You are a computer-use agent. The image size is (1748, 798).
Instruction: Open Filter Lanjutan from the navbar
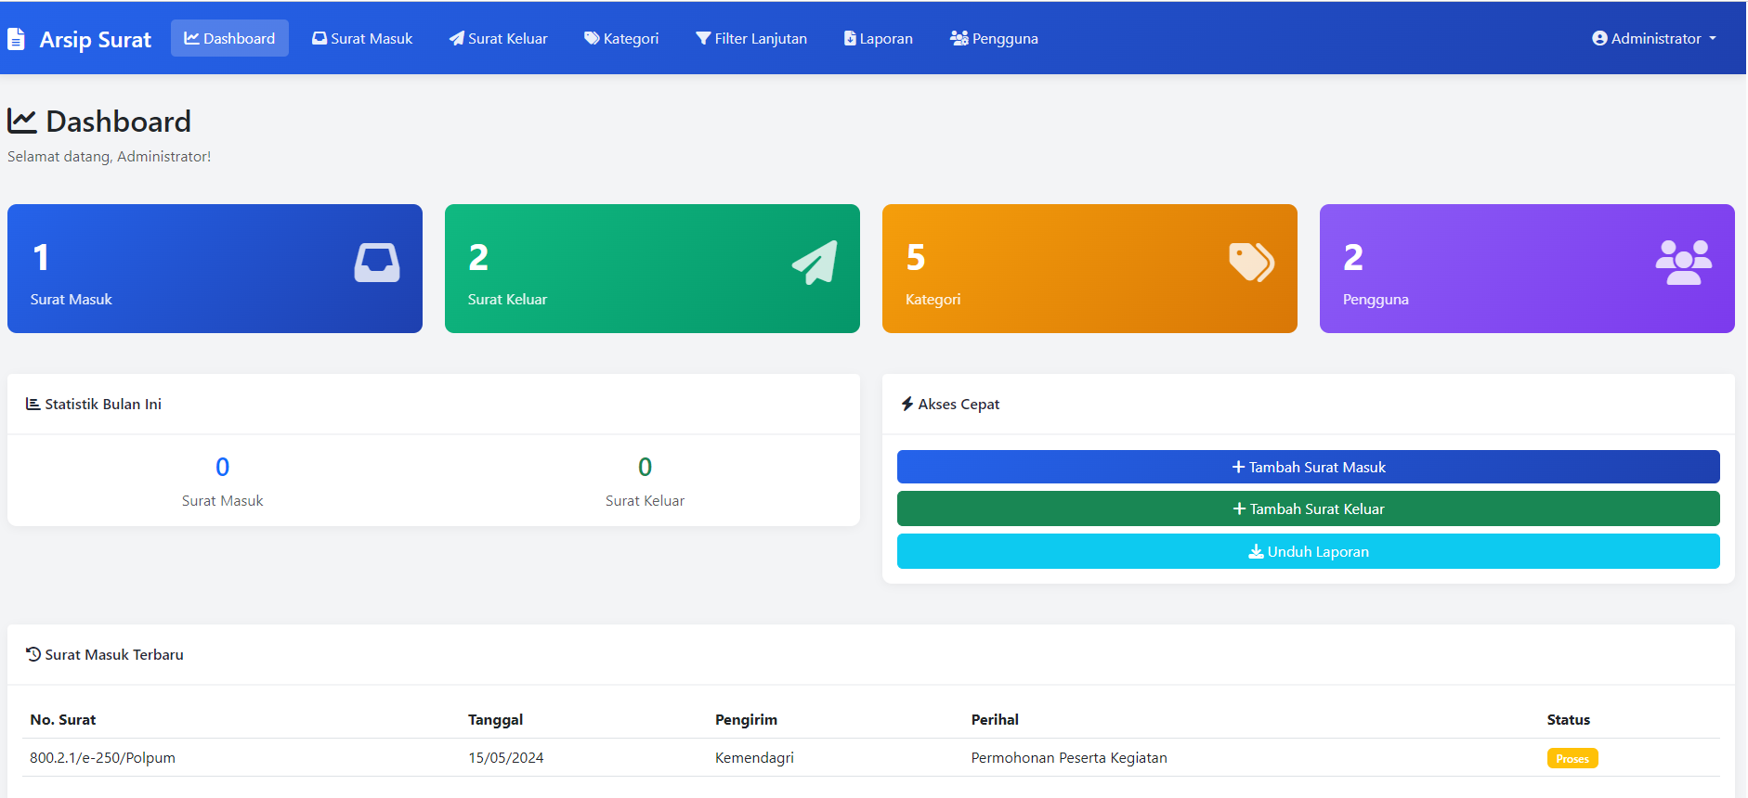click(x=751, y=38)
